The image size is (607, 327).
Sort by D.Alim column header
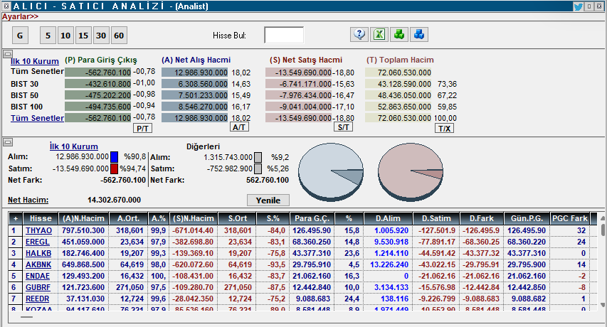[388, 218]
